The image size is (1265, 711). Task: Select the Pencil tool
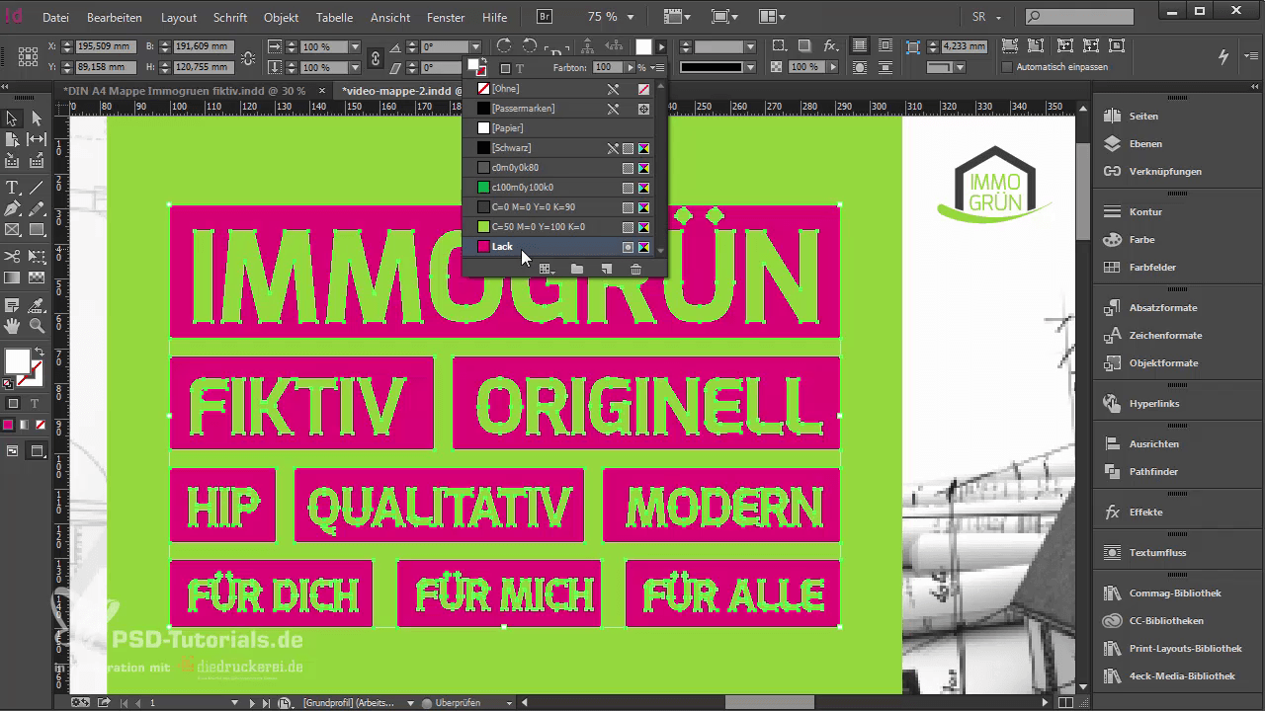point(37,209)
